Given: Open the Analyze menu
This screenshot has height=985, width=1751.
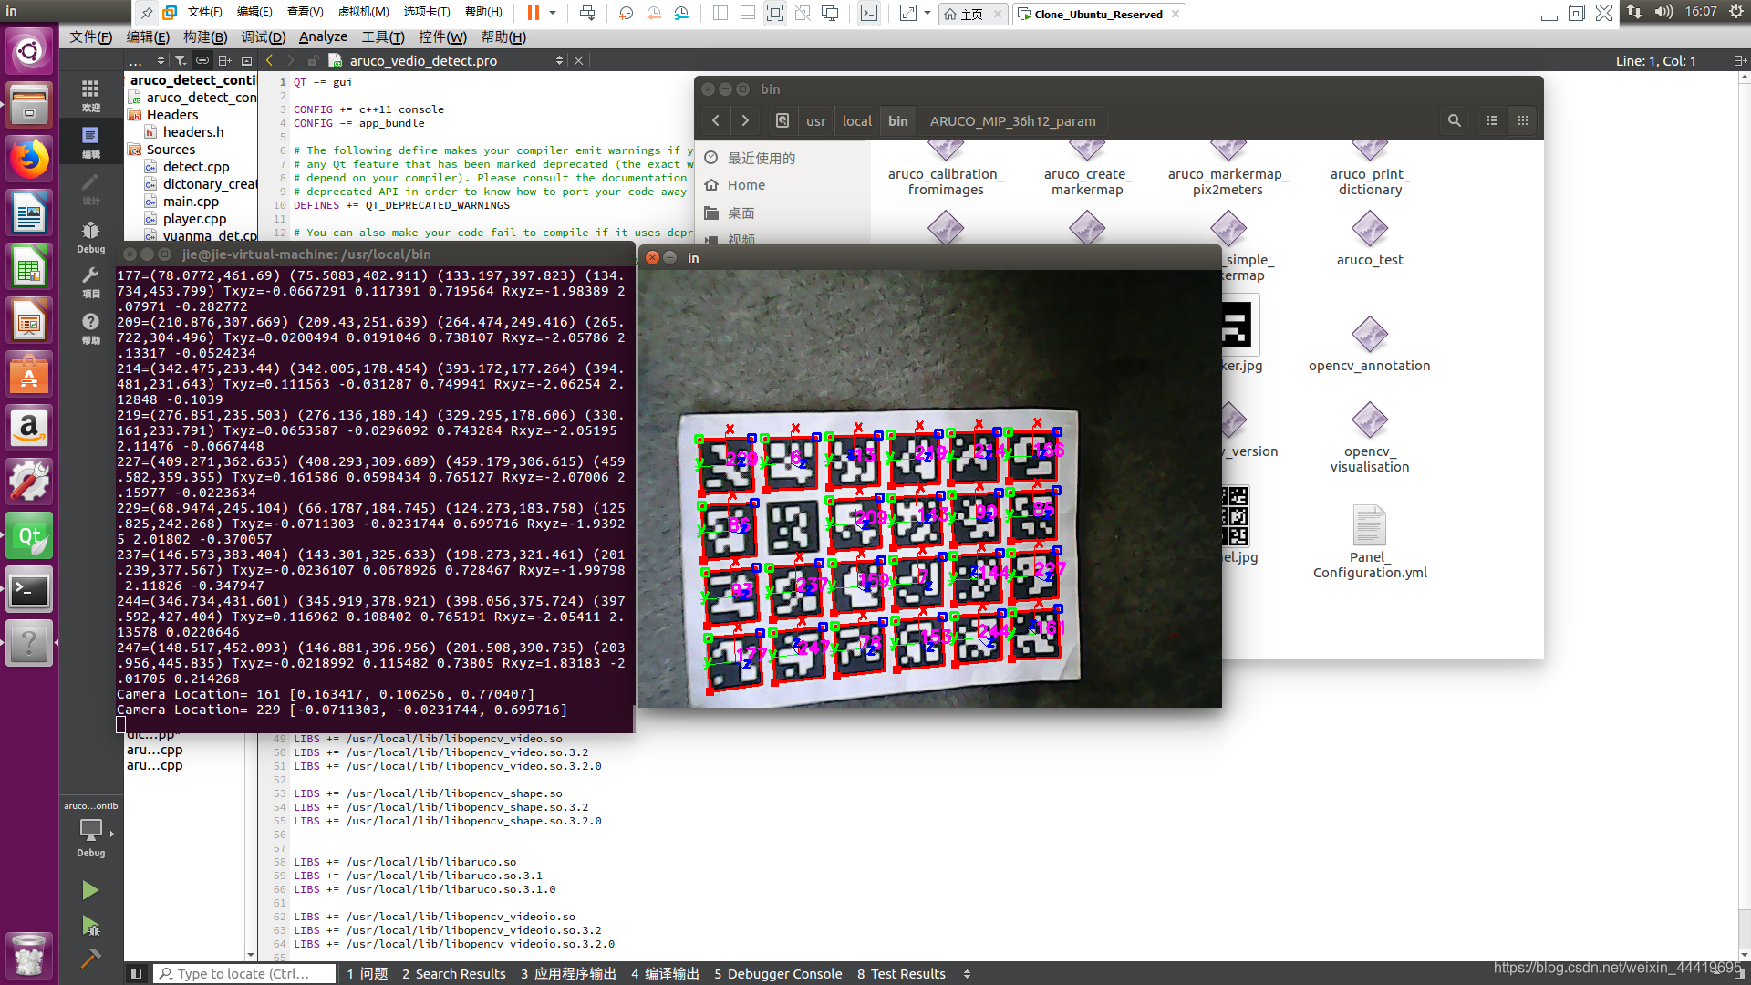Looking at the screenshot, I should point(323,37).
